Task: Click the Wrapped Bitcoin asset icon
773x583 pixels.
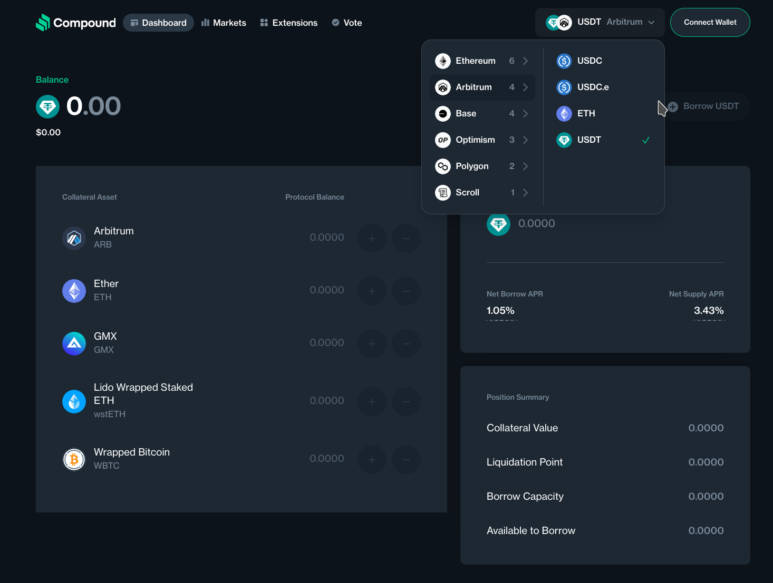Action: pyautogui.click(x=74, y=459)
